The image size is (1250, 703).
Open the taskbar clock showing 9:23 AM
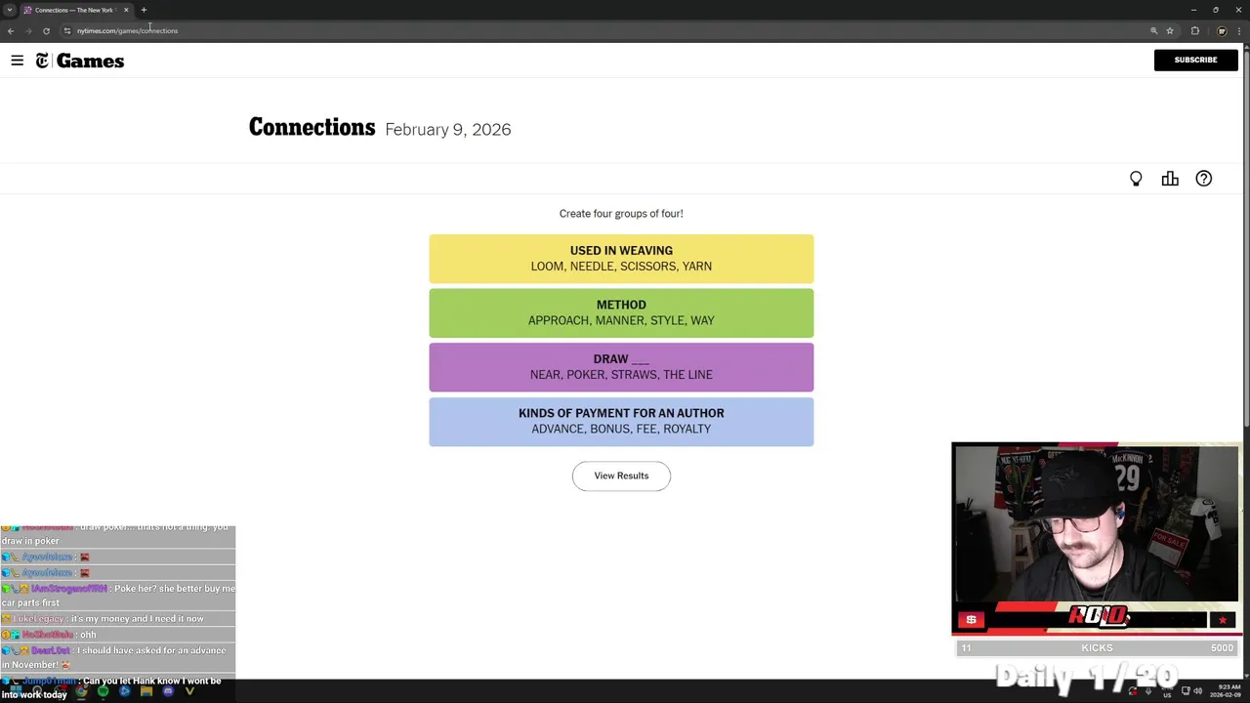(1225, 691)
